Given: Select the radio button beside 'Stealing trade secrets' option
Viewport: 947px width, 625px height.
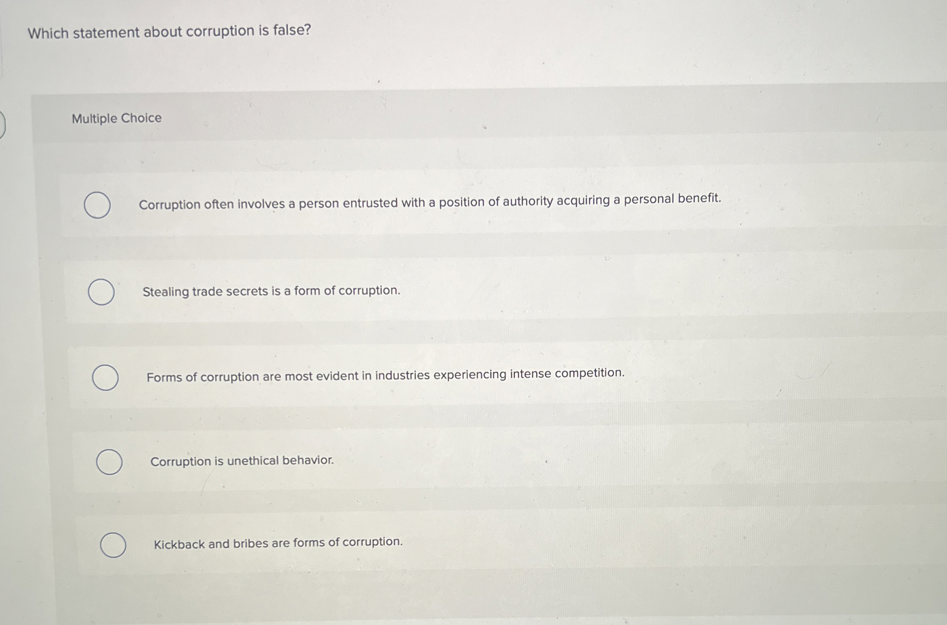Looking at the screenshot, I should pos(101,292).
